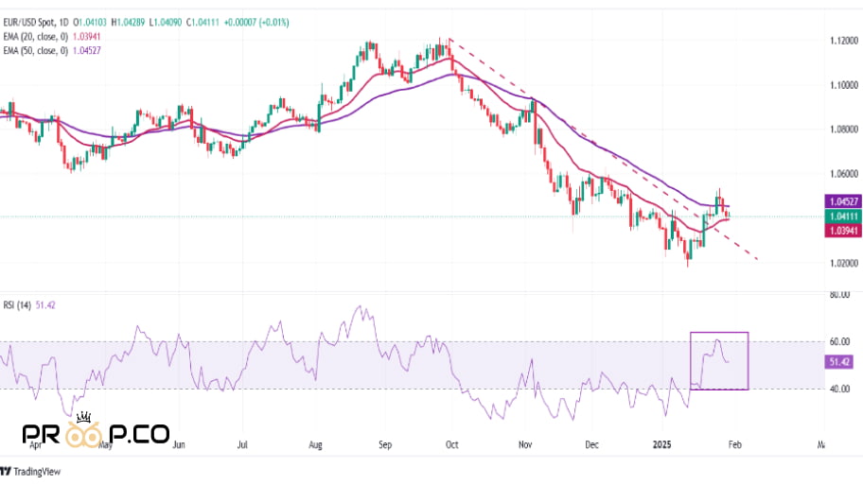Click the RSI 51.42 value in legend
The image size is (863, 485).
point(45,305)
